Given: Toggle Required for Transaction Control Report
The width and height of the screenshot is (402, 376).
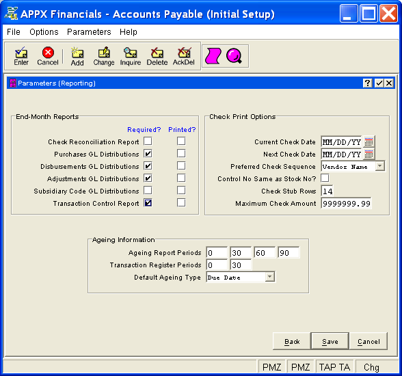Looking at the screenshot, I should [x=148, y=203].
